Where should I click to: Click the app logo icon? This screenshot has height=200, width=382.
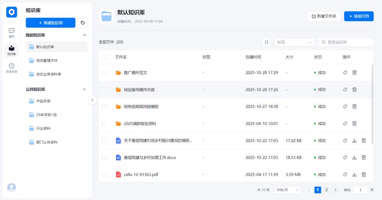pyautogui.click(x=12, y=12)
